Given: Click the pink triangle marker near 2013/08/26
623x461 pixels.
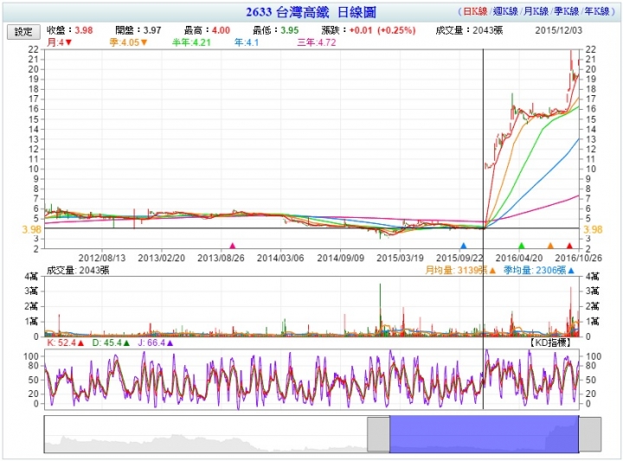Looking at the screenshot, I should [233, 246].
